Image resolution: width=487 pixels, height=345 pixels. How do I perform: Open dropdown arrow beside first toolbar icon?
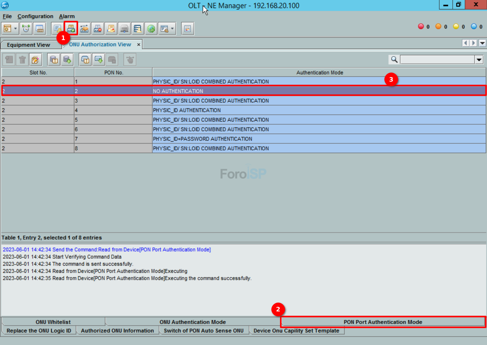16,29
